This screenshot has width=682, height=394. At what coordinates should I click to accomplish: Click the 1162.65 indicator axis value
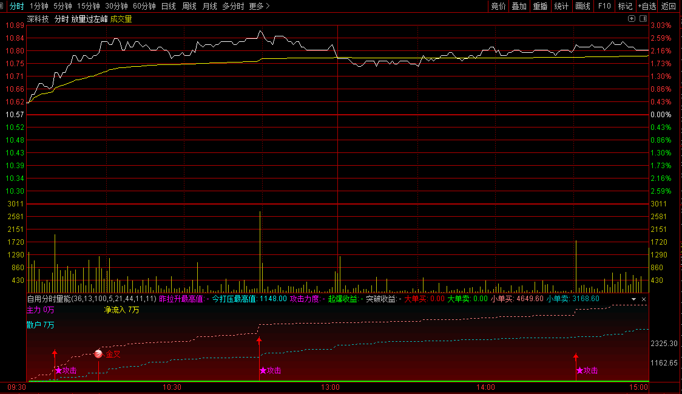point(664,363)
